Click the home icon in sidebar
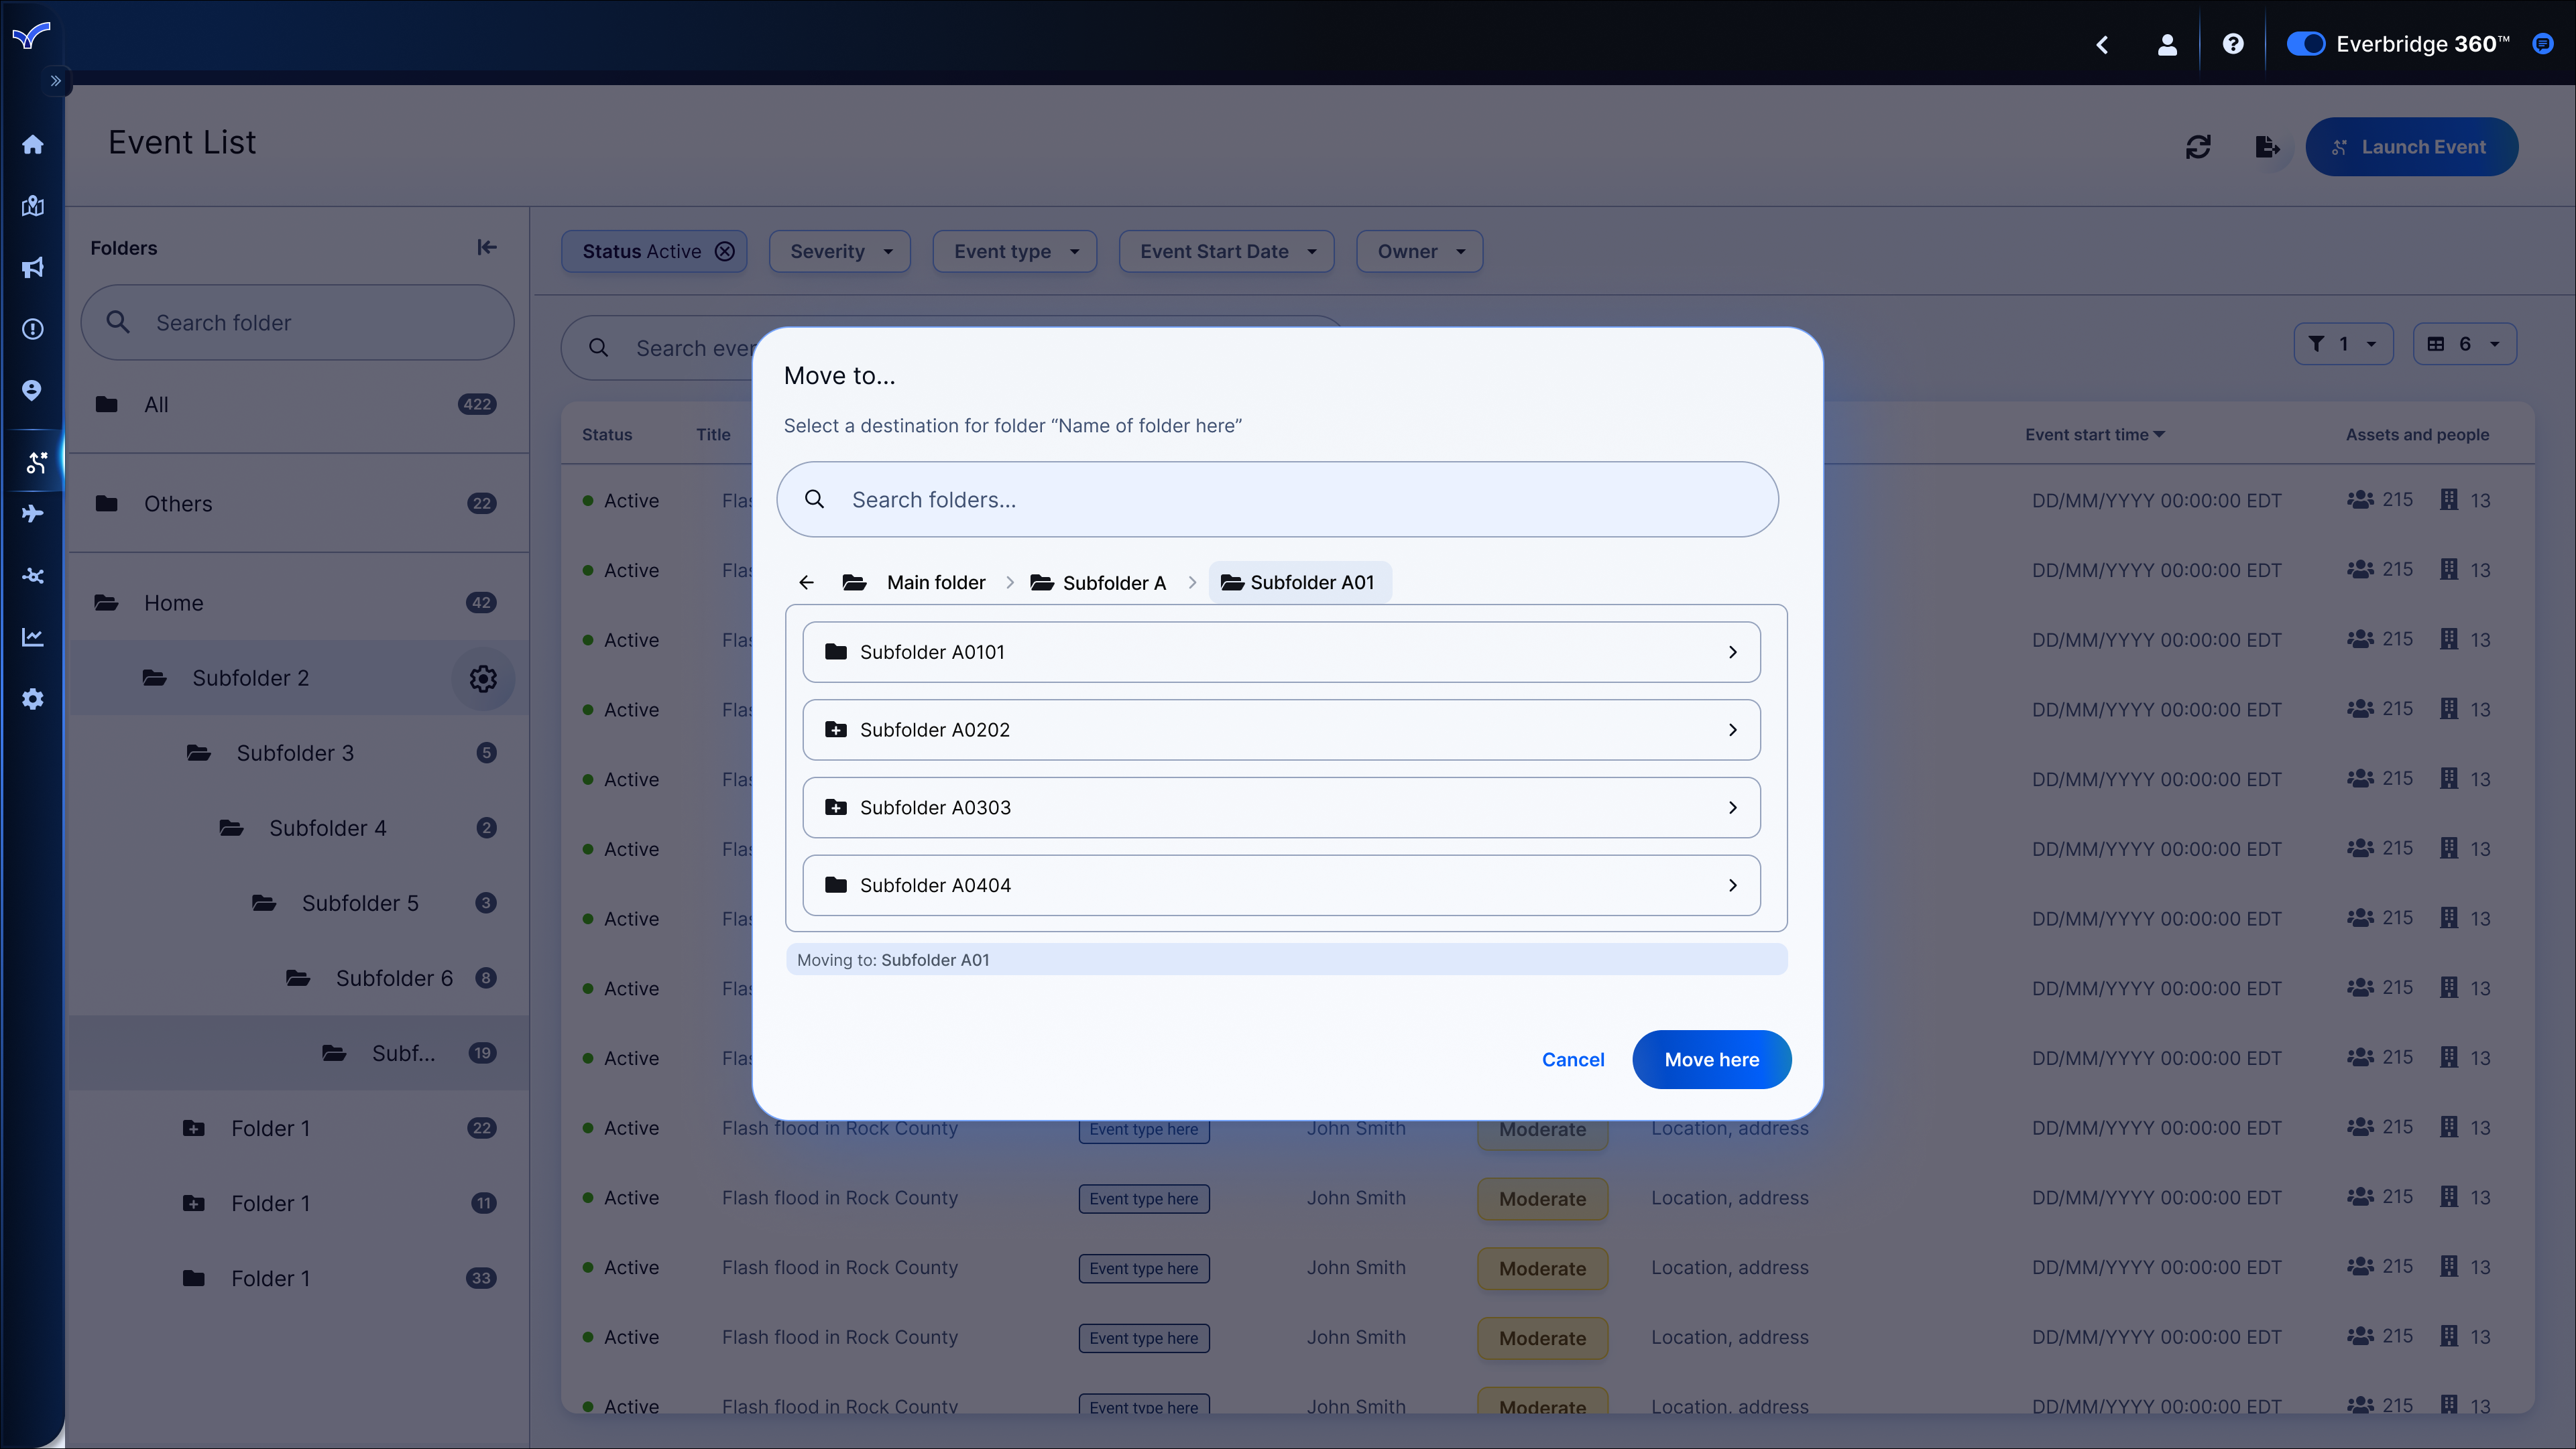 [32, 145]
